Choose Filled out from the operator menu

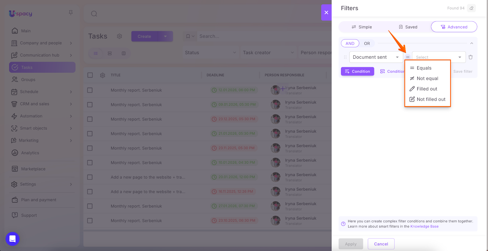click(427, 89)
